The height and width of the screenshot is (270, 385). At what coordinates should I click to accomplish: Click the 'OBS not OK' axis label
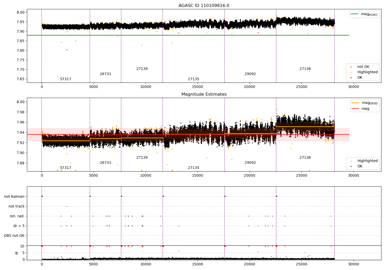pos(14,236)
